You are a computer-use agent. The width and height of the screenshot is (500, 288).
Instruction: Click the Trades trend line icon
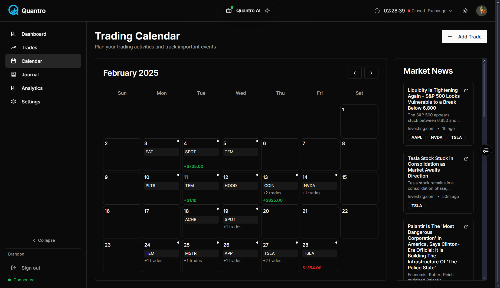click(14, 47)
